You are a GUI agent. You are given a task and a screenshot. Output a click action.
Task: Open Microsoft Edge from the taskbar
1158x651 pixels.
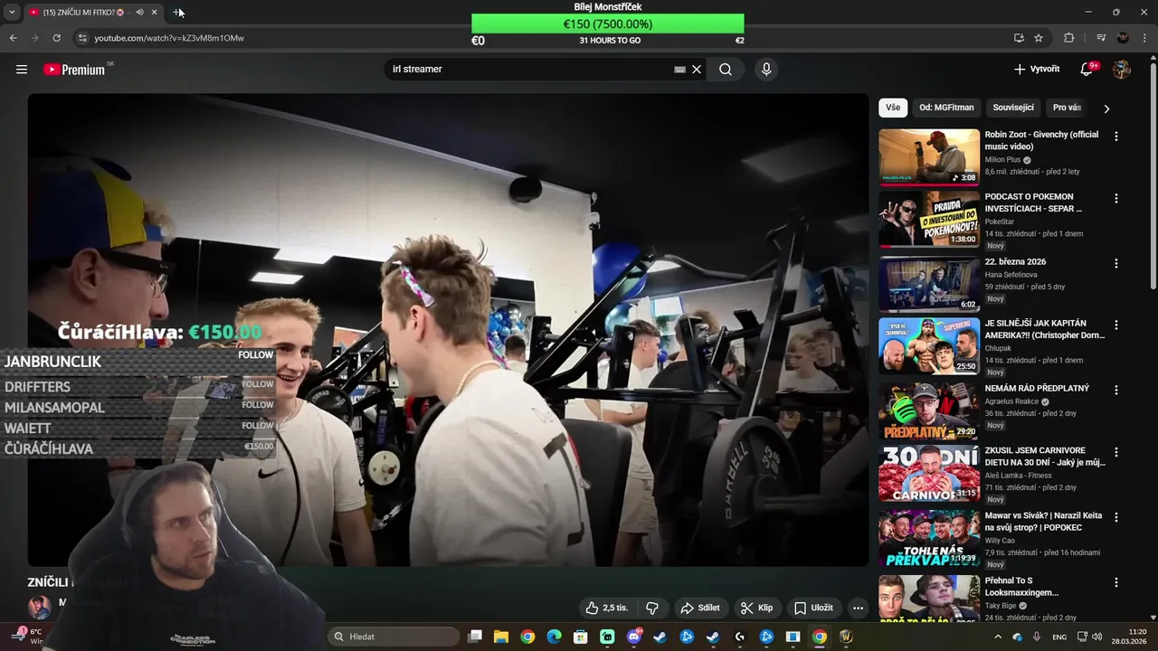[554, 637]
